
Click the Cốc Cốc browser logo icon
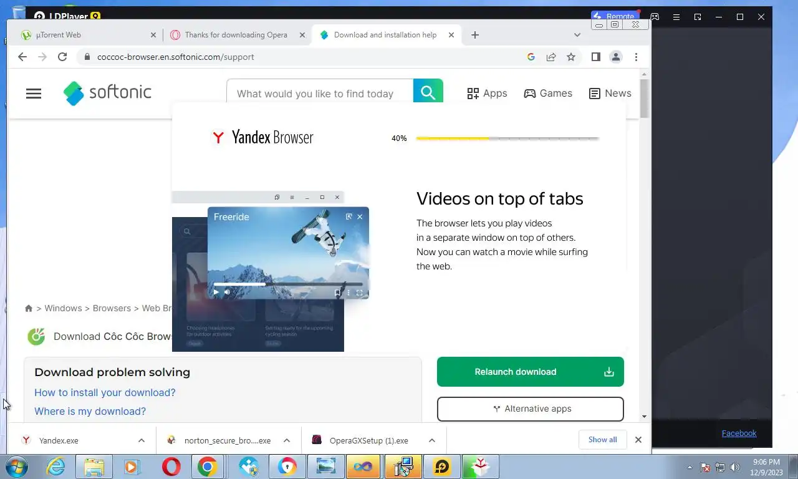coord(36,336)
